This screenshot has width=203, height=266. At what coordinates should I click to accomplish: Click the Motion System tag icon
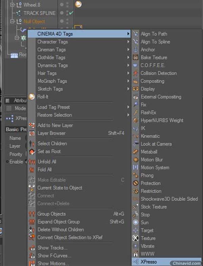pos(136,167)
